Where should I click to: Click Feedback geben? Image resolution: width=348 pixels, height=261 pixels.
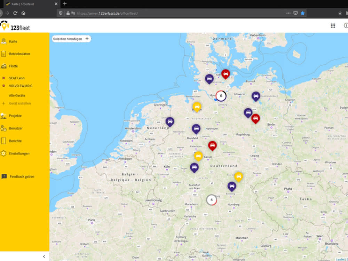click(x=22, y=177)
